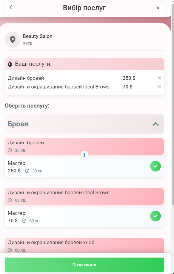Click the Дизайн бровей service header
174x274 pixels.
pyautogui.click(x=84, y=146)
